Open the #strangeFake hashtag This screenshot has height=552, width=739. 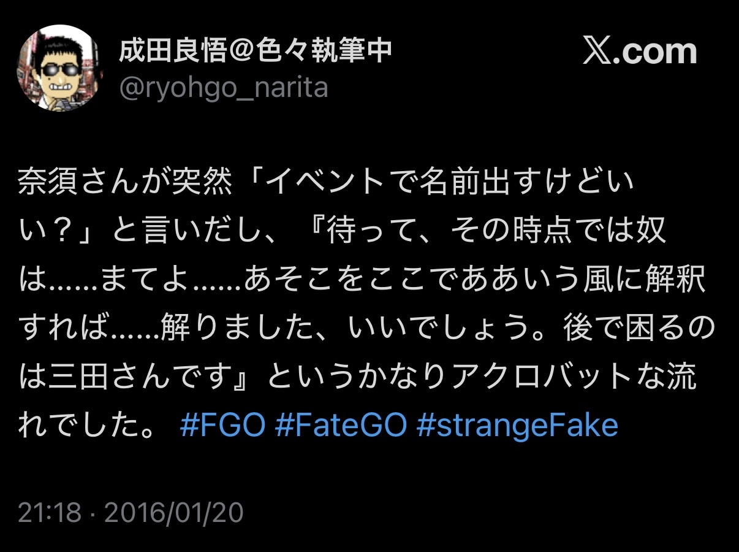click(x=517, y=425)
